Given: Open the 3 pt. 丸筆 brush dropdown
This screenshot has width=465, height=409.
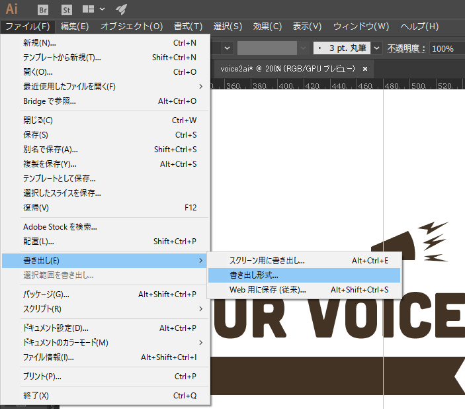Looking at the screenshot, I should pos(376,48).
